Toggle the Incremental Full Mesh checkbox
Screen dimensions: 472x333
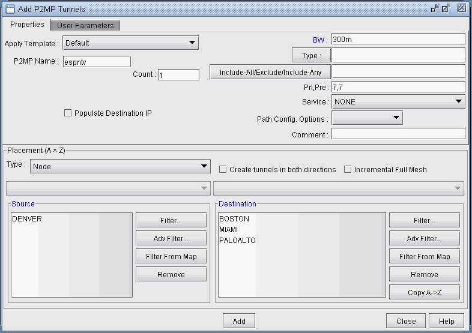(x=348, y=169)
